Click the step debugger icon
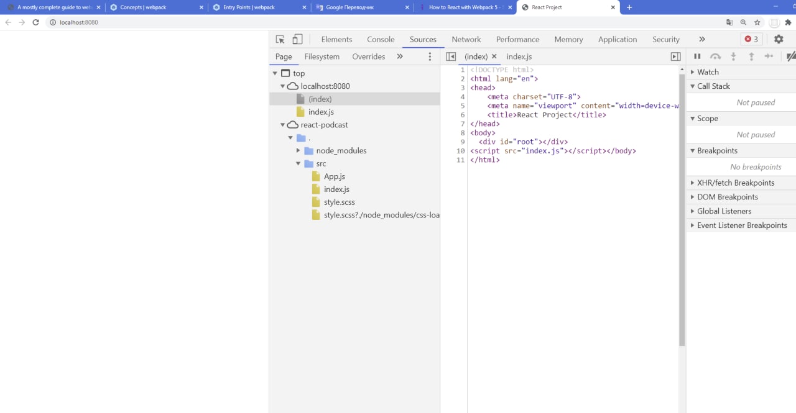The image size is (796, 413). 769,57
